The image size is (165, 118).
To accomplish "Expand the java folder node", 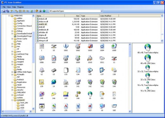I will click(x=12, y=51).
